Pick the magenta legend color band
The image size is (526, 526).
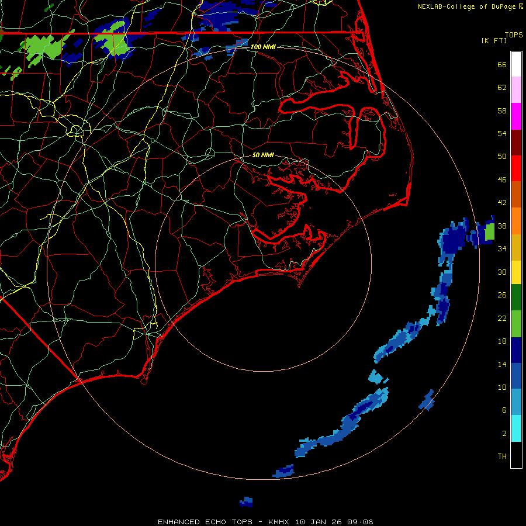pyautogui.click(x=516, y=116)
